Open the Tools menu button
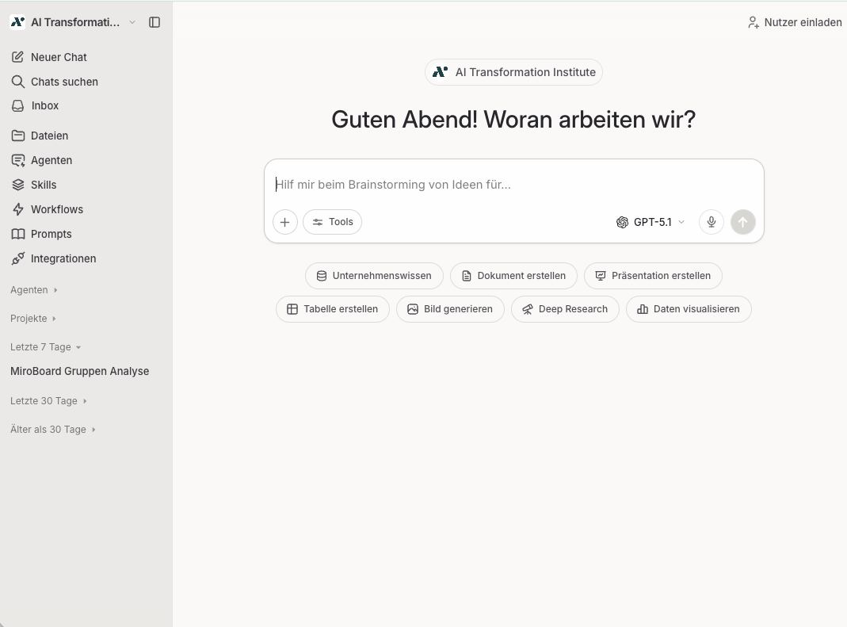 [332, 222]
